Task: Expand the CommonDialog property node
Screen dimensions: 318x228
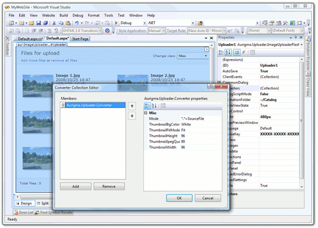Action: [219, 82]
